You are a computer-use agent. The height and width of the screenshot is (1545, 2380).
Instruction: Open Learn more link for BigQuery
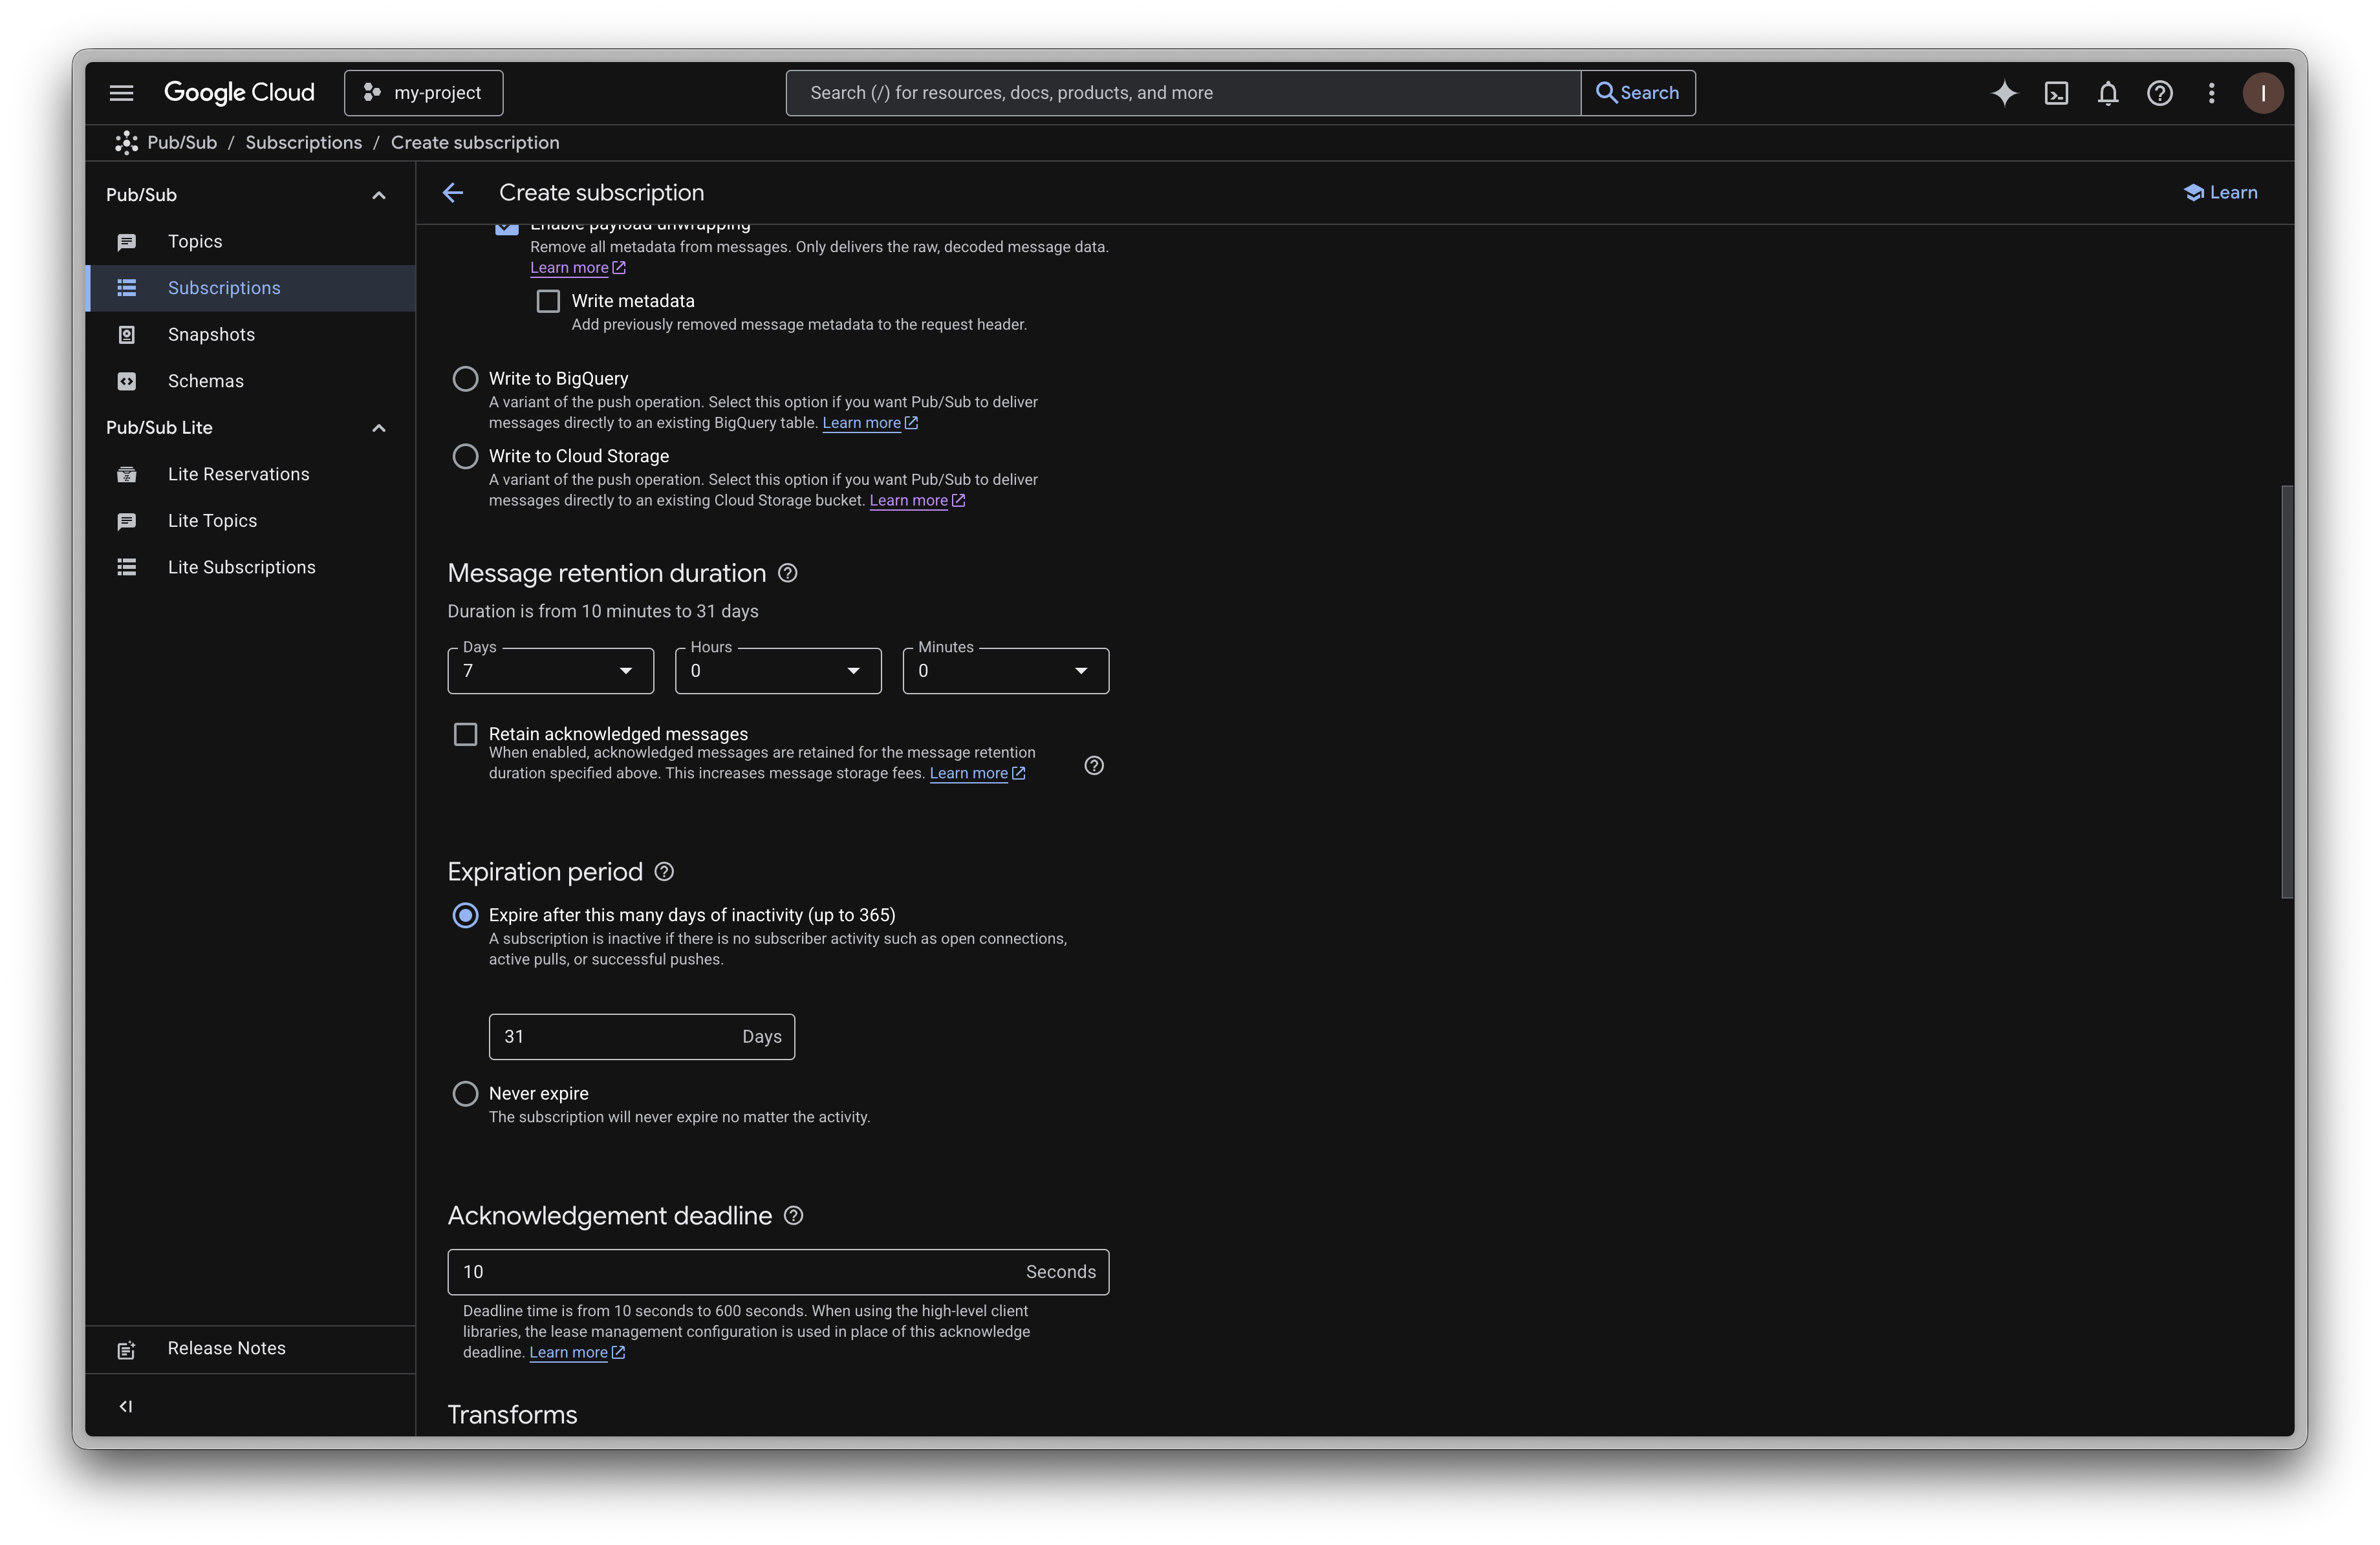pos(862,423)
